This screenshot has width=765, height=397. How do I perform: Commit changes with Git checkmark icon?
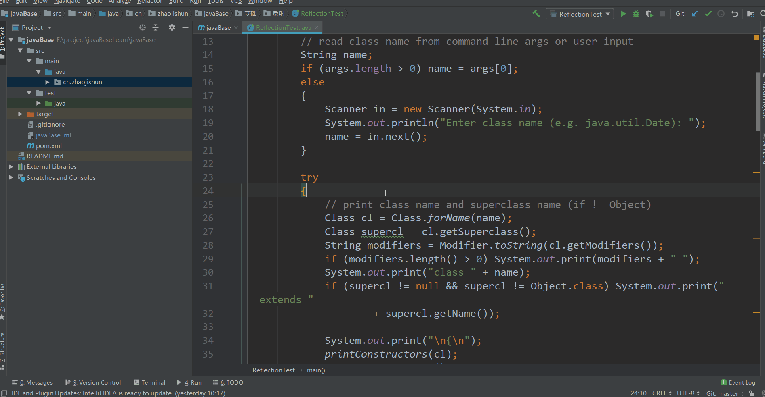coord(708,14)
